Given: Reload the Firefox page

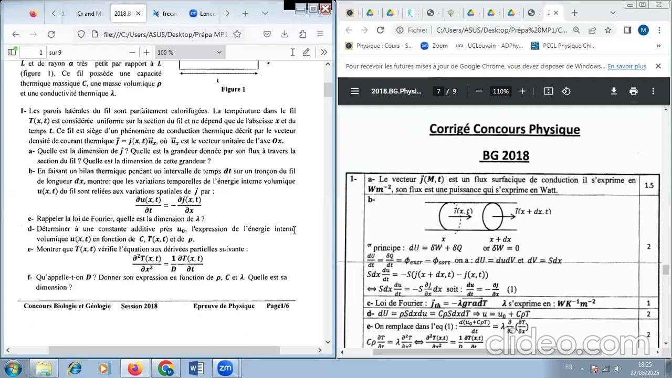Looking at the screenshot, I should (x=51, y=34).
